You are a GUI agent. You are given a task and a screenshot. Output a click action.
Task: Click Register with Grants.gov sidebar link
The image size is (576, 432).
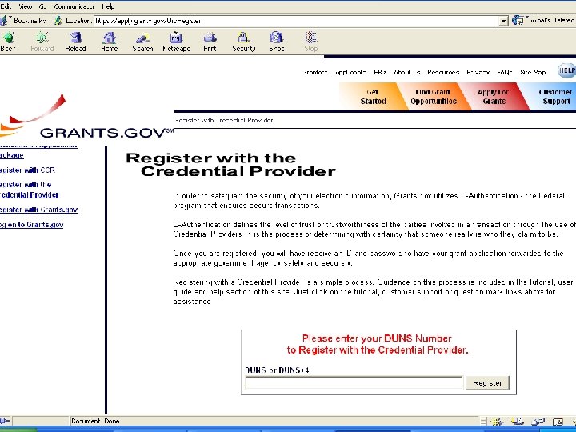click(38, 210)
